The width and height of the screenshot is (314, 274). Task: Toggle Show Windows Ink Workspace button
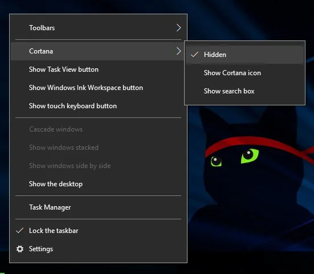(99, 88)
